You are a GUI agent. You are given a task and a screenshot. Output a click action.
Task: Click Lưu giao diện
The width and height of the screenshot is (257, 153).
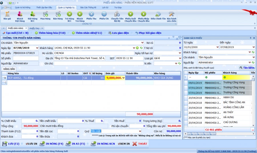pos(119,33)
